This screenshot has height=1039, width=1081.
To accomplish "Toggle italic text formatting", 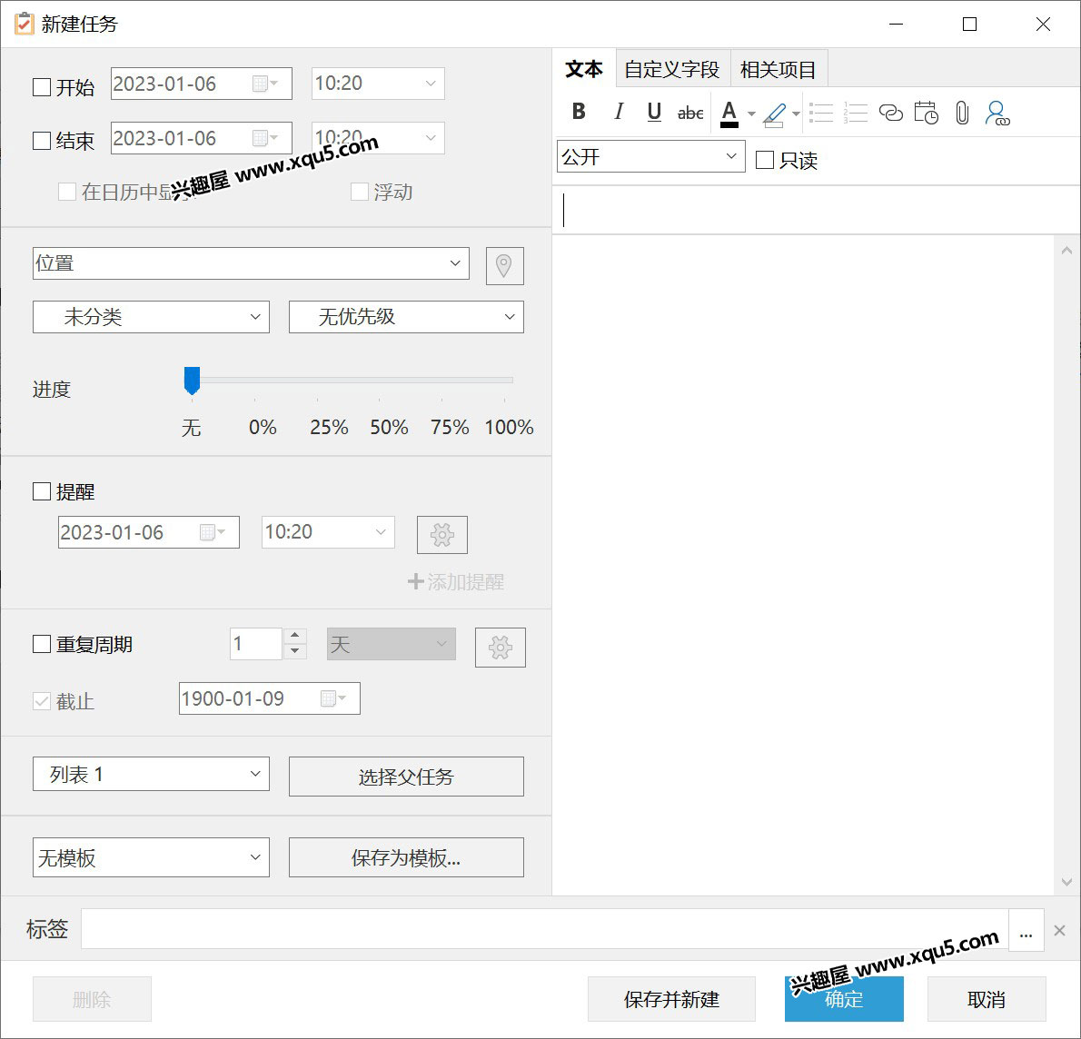I will point(619,112).
